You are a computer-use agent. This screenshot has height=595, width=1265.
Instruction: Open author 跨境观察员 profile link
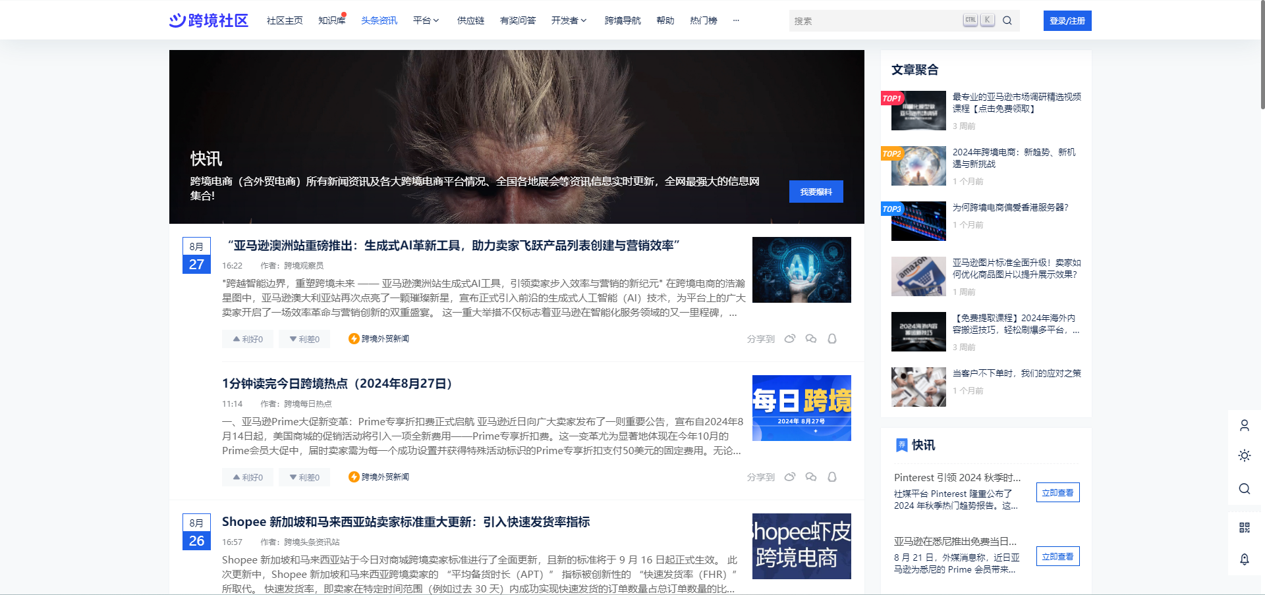coord(304,266)
